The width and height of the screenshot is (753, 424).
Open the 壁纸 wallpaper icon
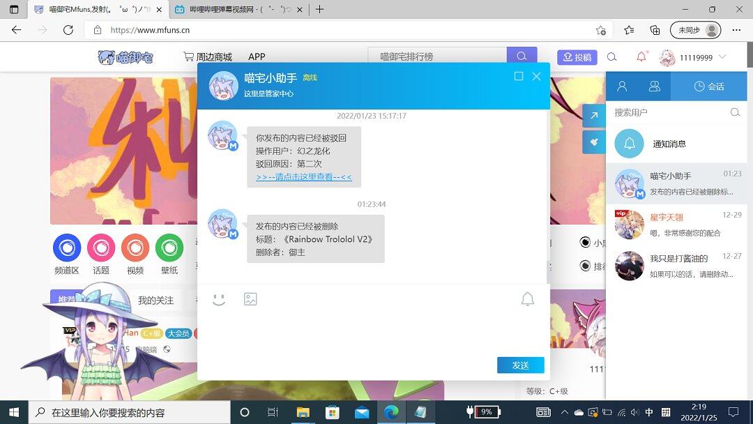pos(169,248)
